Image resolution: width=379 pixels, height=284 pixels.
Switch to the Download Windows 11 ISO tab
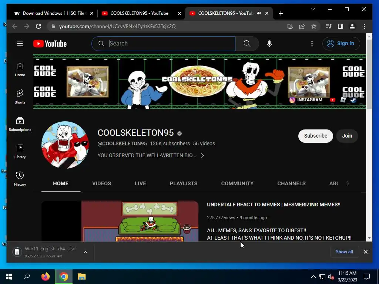(x=53, y=13)
